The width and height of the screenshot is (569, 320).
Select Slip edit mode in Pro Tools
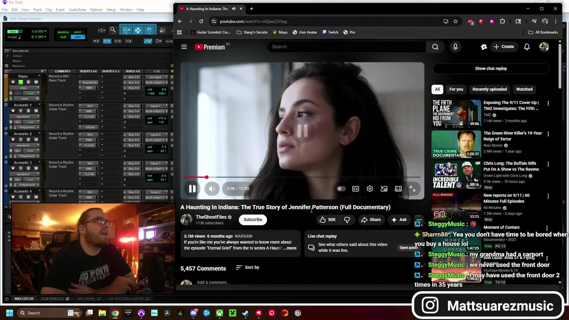coord(64,37)
